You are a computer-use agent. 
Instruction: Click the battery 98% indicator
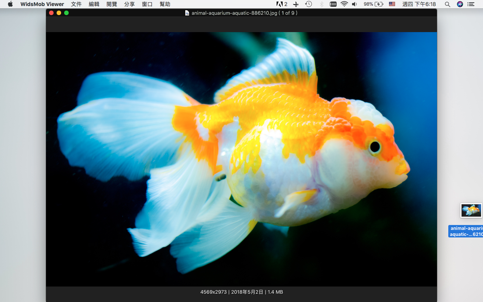(x=373, y=4)
